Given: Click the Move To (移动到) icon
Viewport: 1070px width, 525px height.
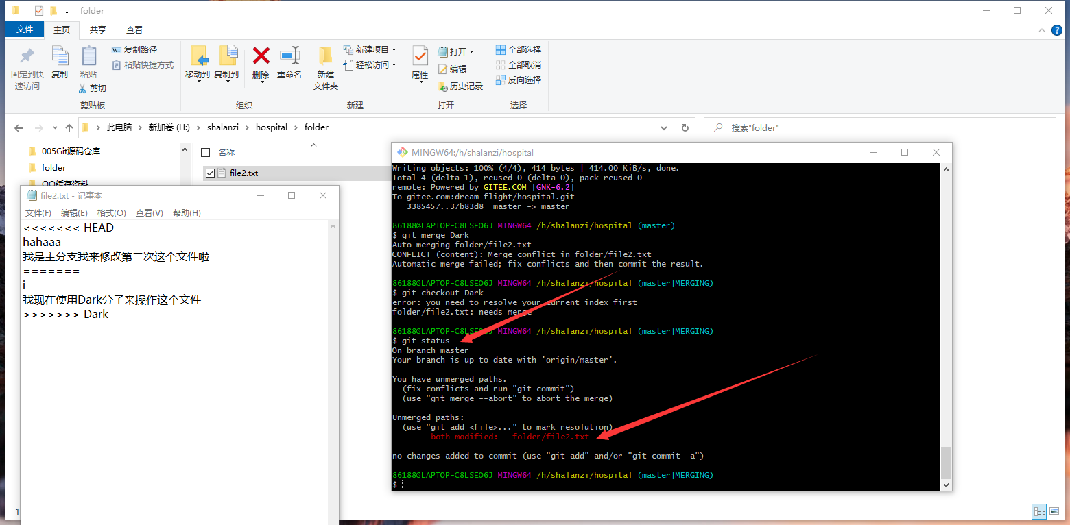Looking at the screenshot, I should [198, 56].
